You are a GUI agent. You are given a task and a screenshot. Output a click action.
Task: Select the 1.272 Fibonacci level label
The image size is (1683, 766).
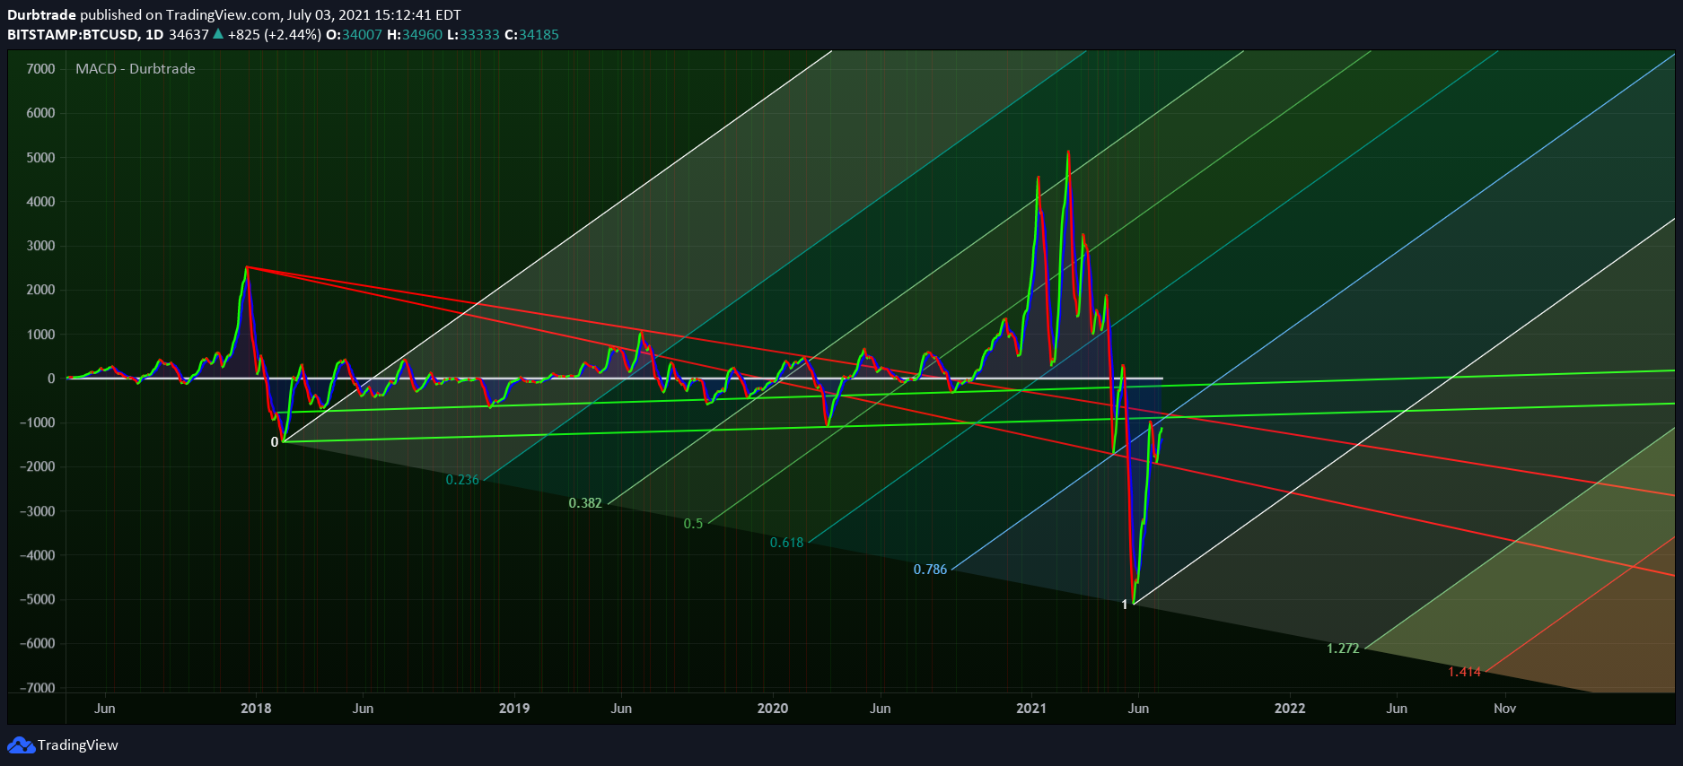pos(1343,648)
